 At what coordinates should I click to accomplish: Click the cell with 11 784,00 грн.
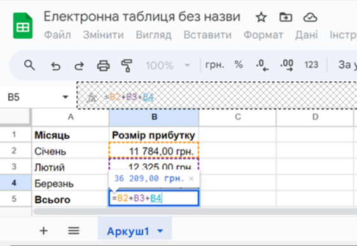pyautogui.click(x=154, y=151)
